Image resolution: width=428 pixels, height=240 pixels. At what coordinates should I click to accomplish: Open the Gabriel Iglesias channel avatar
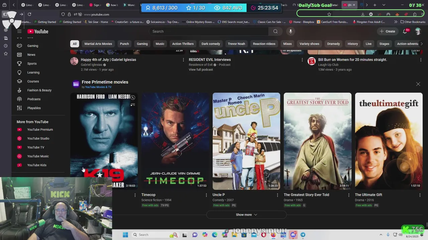[x=74, y=61]
